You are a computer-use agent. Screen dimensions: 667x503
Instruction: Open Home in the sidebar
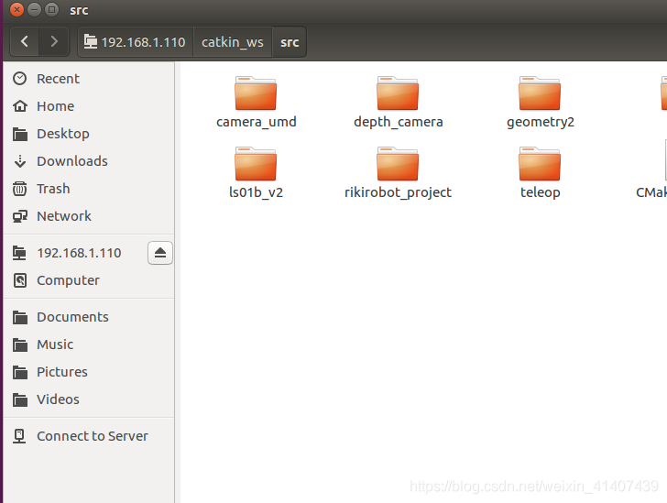click(89, 106)
